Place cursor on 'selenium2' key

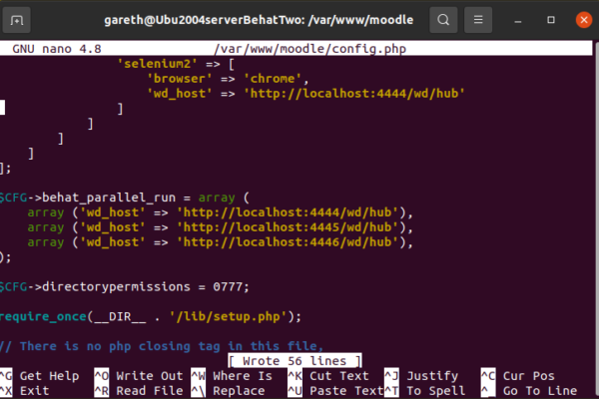[157, 64]
